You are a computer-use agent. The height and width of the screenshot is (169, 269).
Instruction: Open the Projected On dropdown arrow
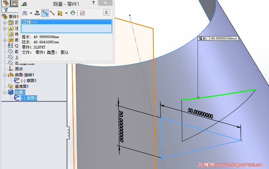click(66, 13)
